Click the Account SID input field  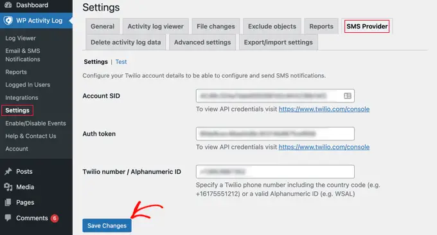[275, 96]
